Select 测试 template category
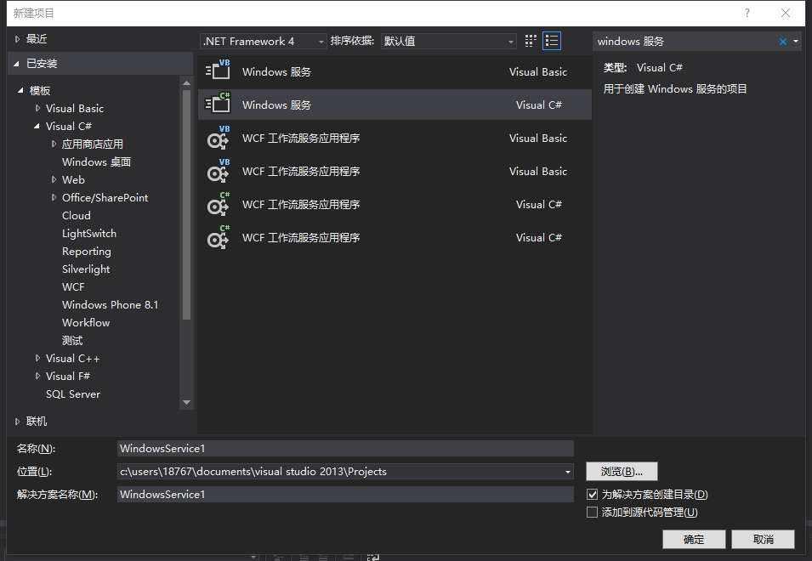Viewport: 812px width, 561px height. [72, 341]
